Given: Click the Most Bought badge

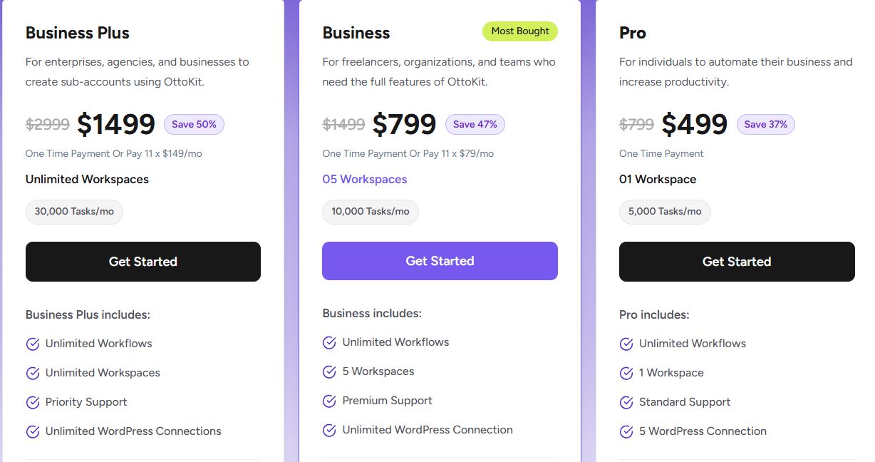Looking at the screenshot, I should (x=520, y=31).
